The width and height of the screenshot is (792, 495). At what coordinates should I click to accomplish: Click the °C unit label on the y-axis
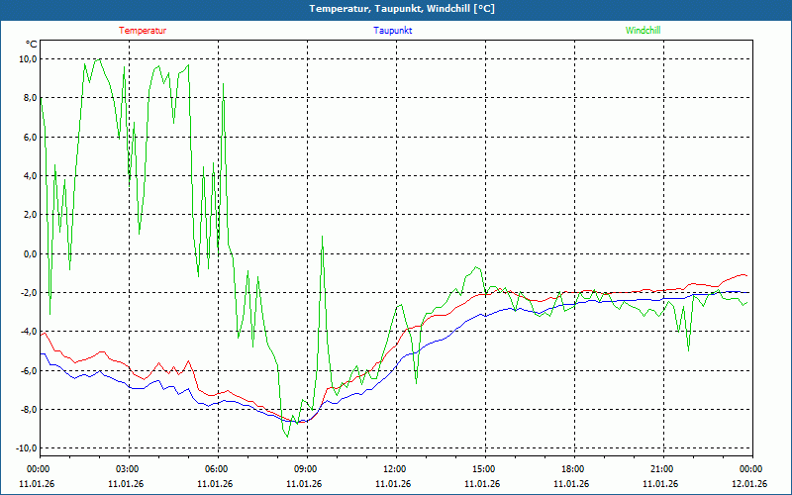[x=31, y=45]
